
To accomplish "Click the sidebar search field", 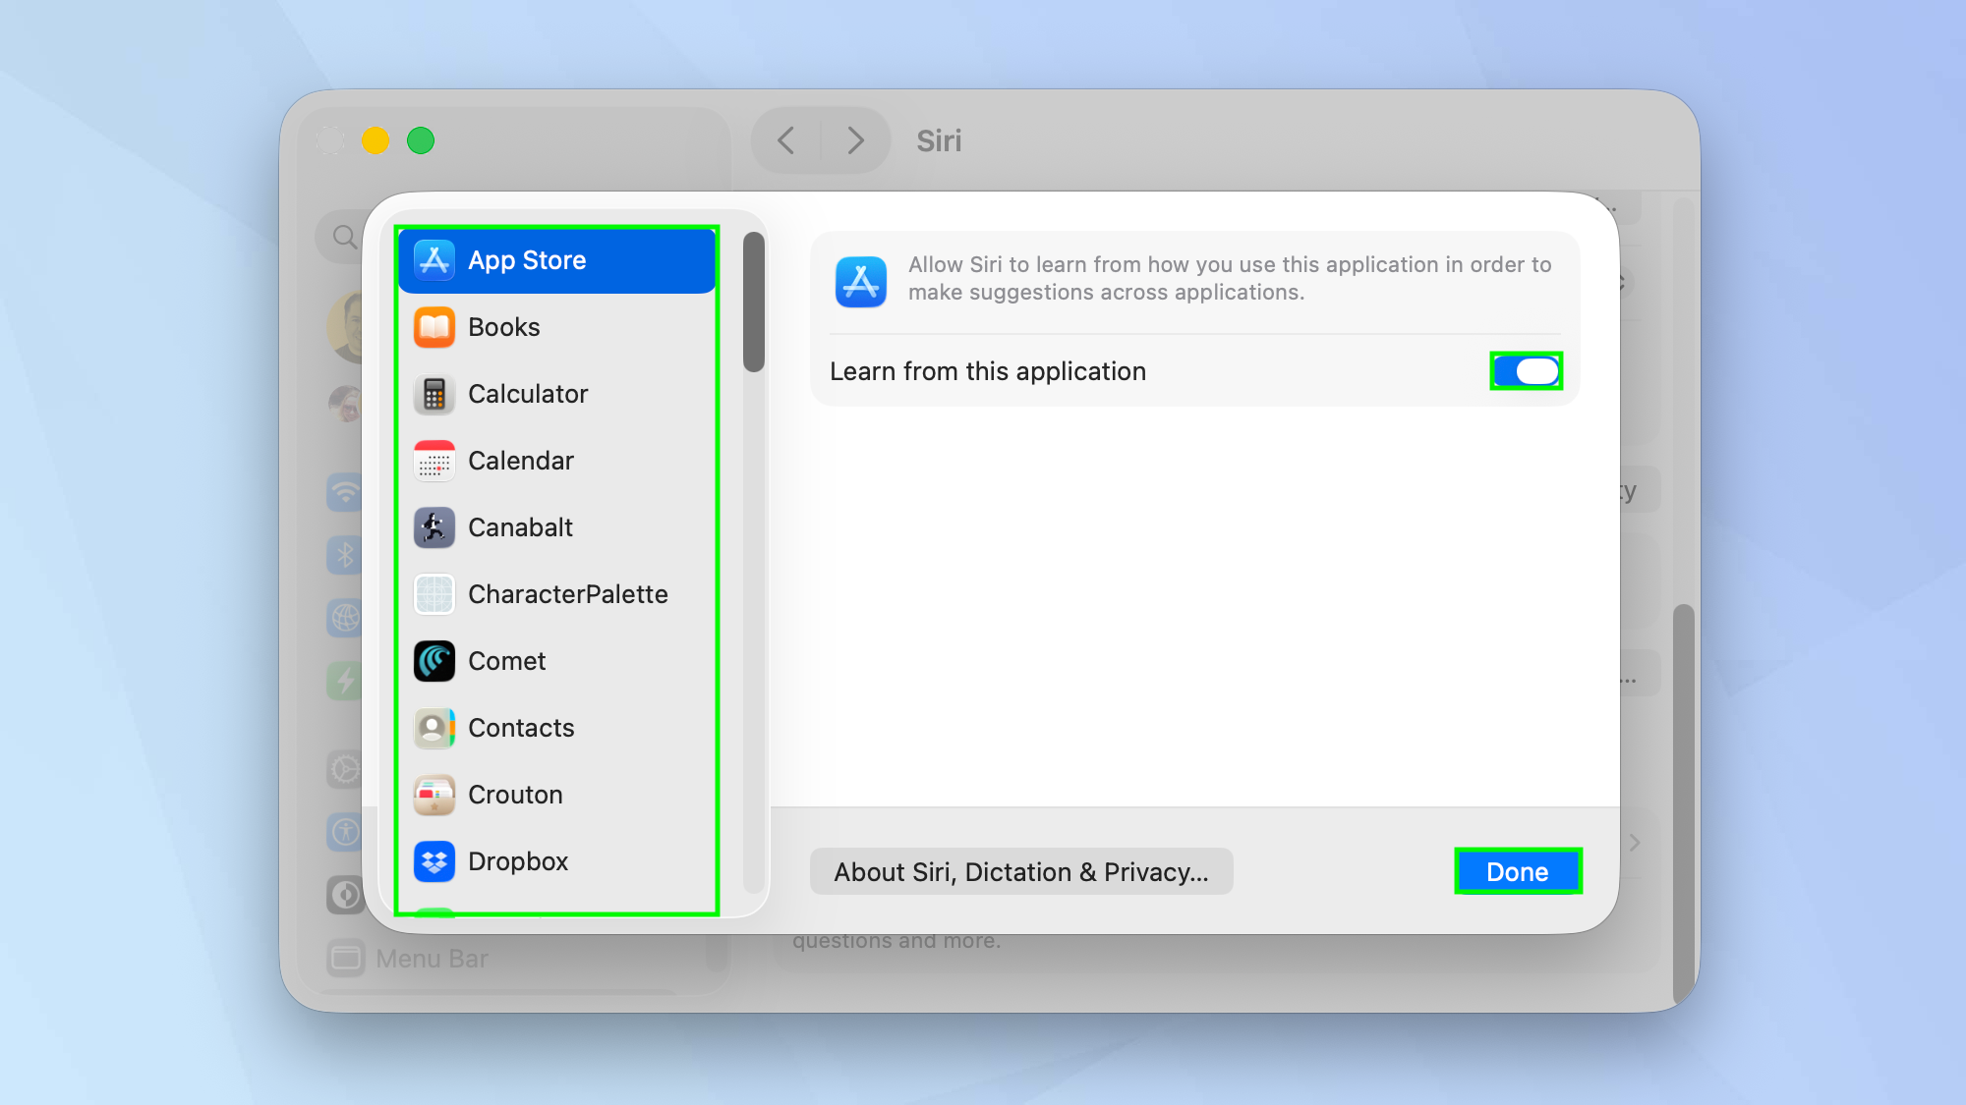I will [x=343, y=237].
